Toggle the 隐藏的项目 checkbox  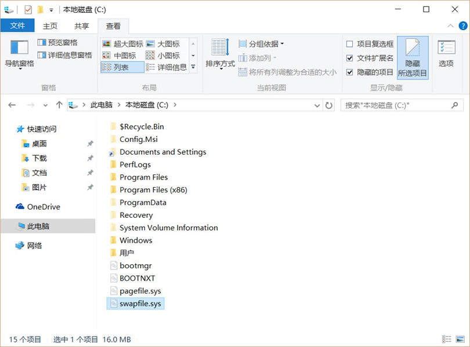coord(349,72)
